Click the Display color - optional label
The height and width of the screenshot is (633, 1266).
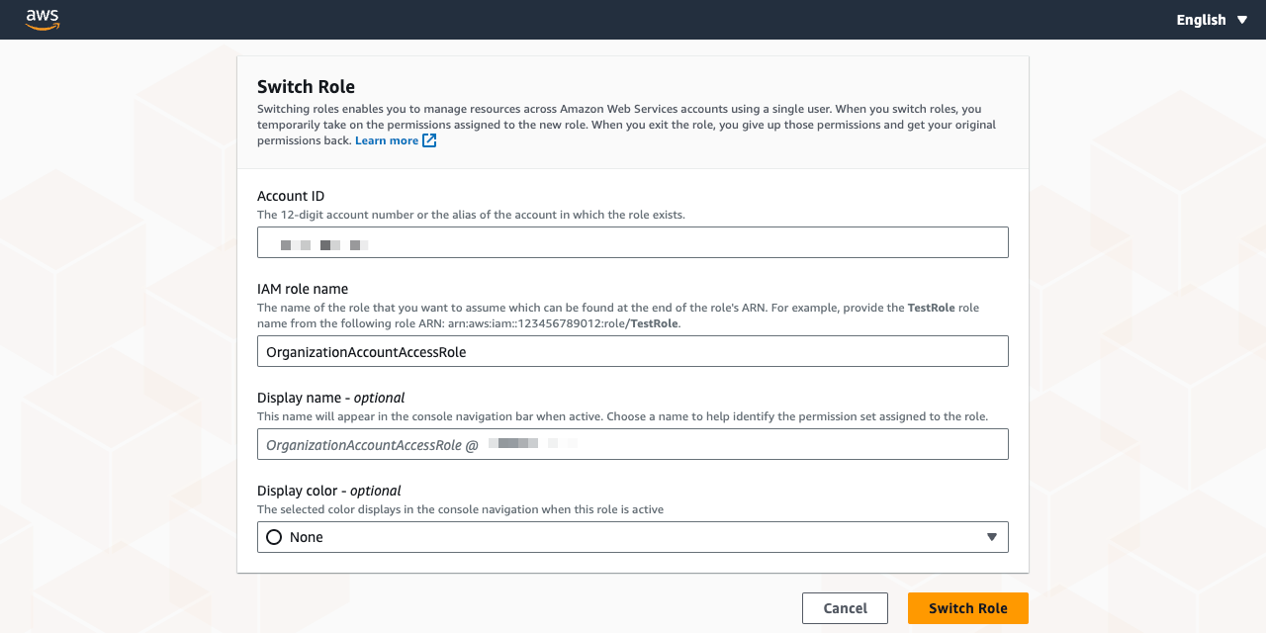[329, 491]
